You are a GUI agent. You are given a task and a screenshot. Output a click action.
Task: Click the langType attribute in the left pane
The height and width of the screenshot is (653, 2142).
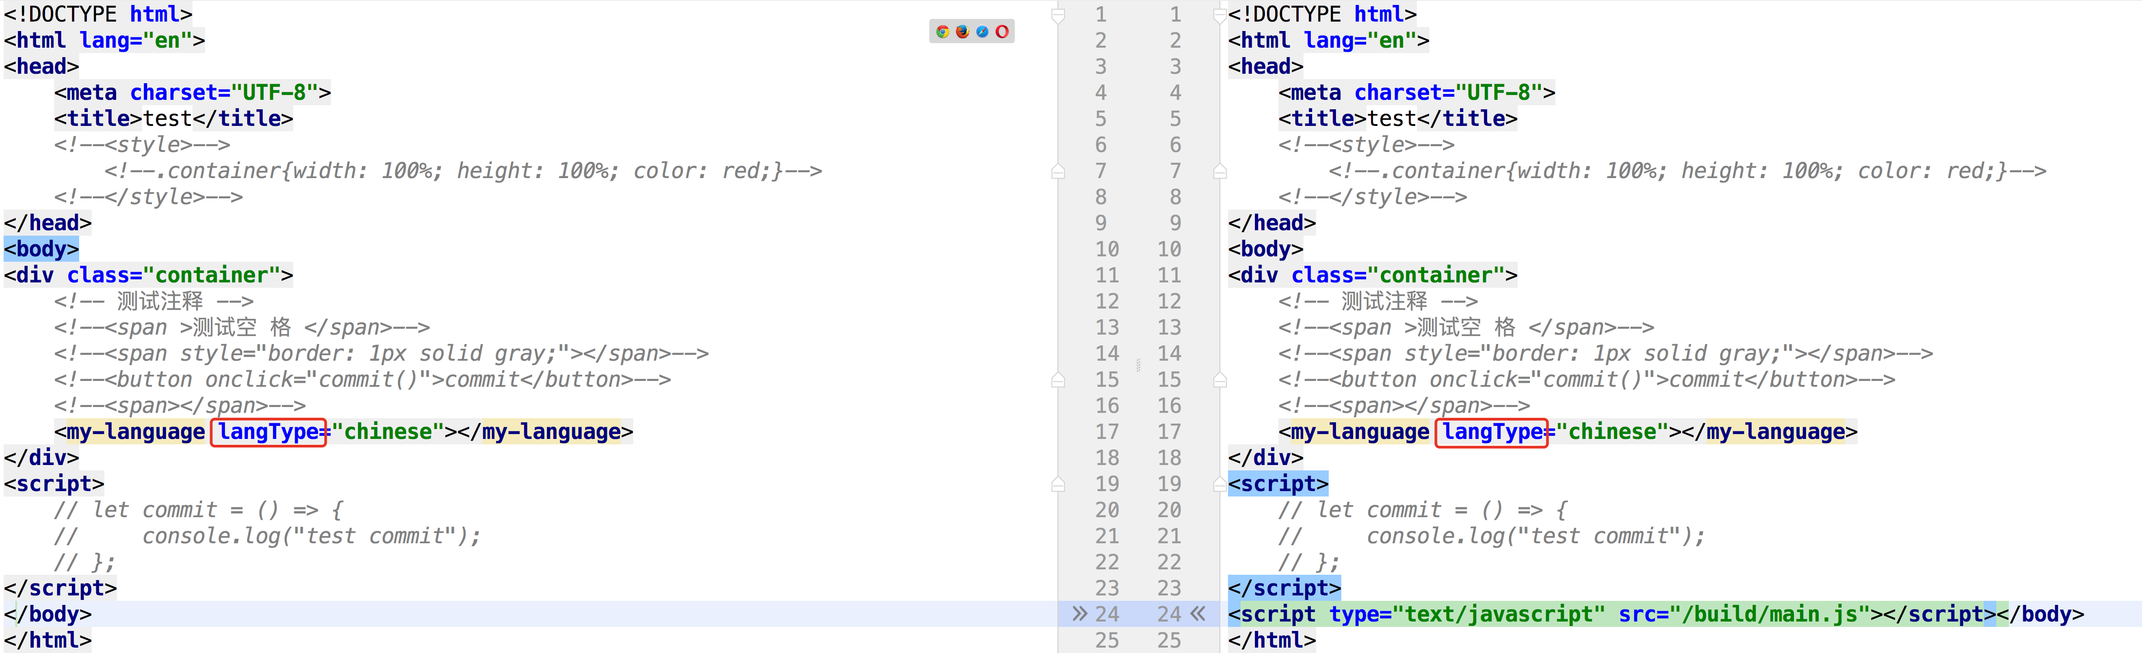269,432
